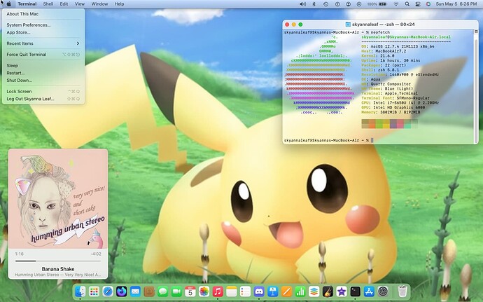Open the Window menu
The height and width of the screenshot is (302, 483).
pos(99,4)
